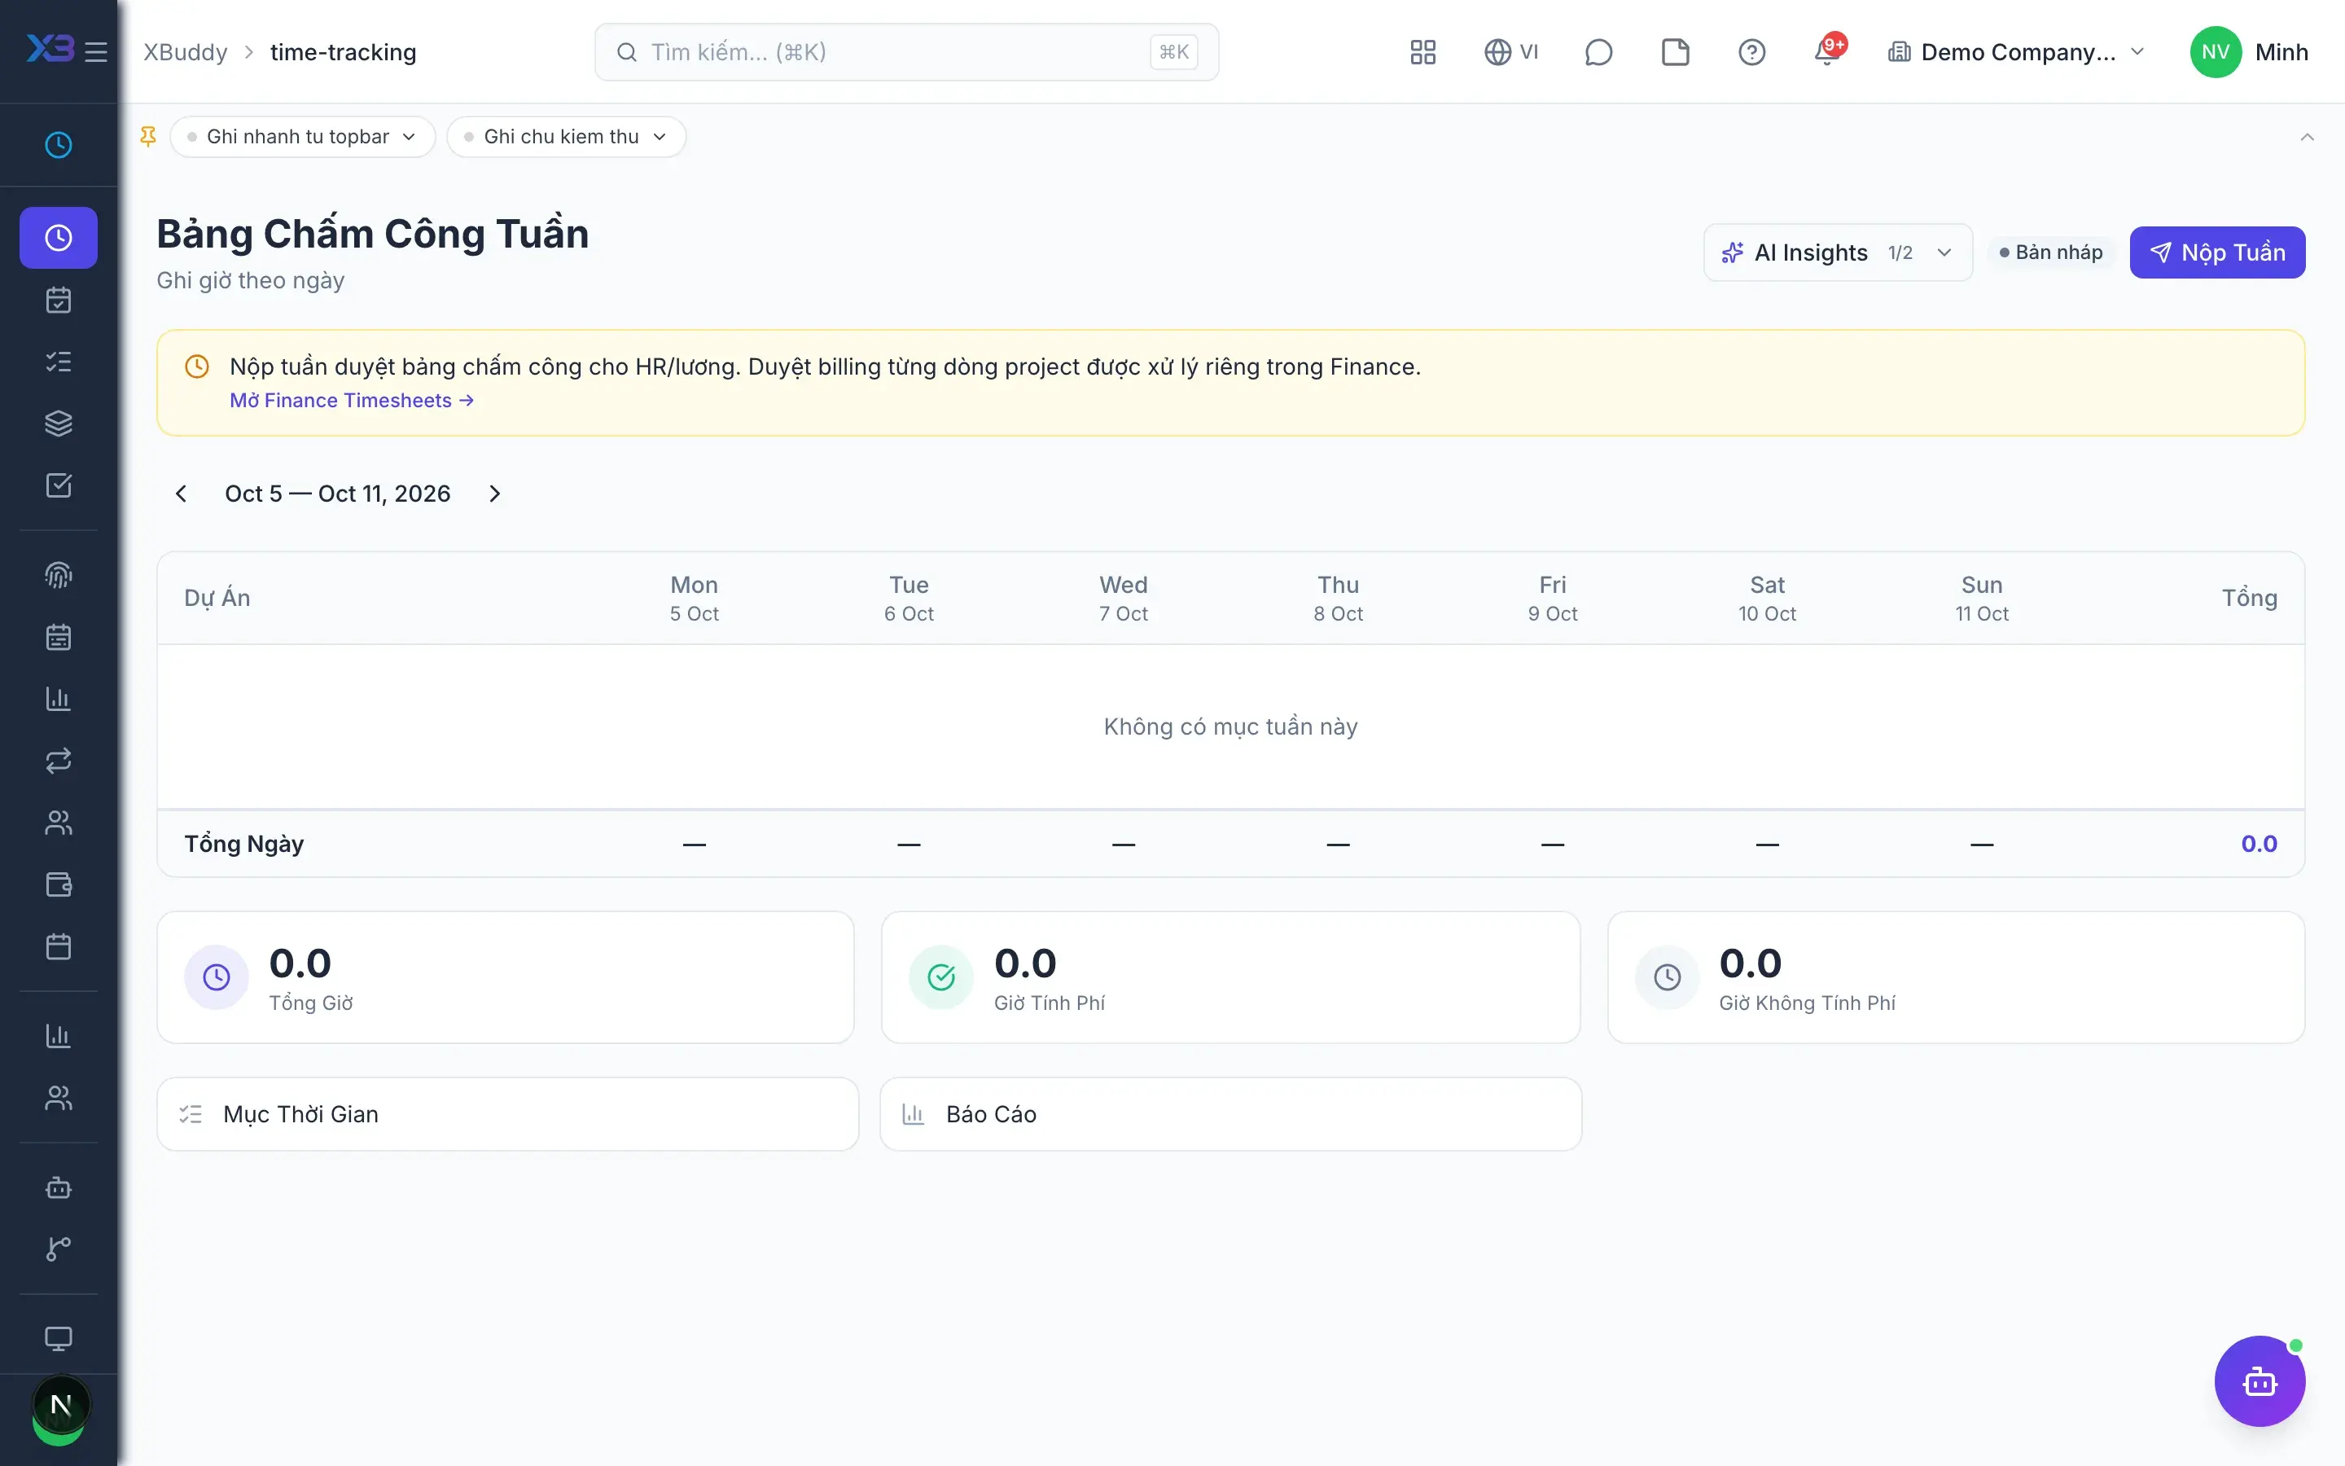Open the git branch sidebar icon
Screen dimensions: 2345x1466
(58, 1249)
